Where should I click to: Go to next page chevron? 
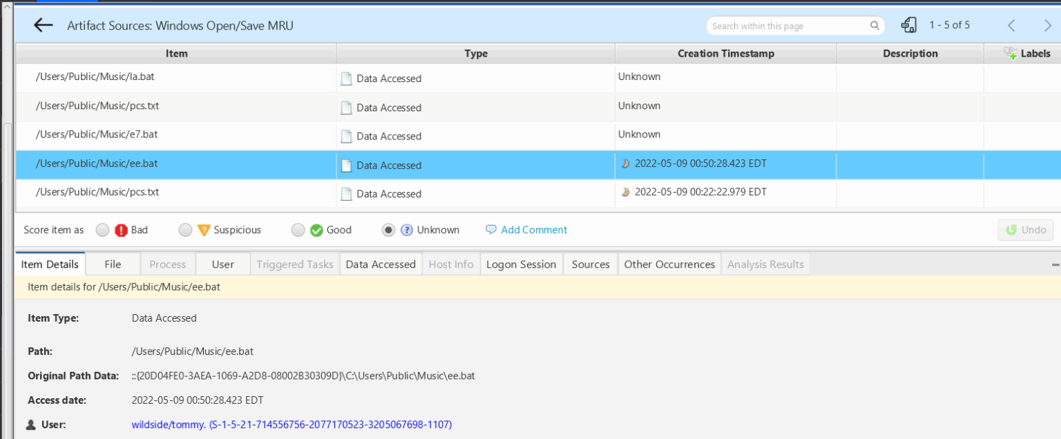[1047, 26]
